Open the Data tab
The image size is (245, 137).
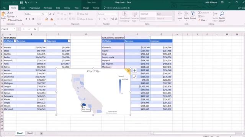(x=58, y=8)
